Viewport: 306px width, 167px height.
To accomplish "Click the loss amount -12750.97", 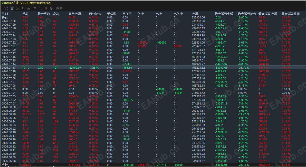I will 75,68.
